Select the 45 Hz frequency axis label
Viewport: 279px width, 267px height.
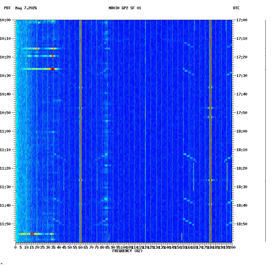click(x=64, y=248)
